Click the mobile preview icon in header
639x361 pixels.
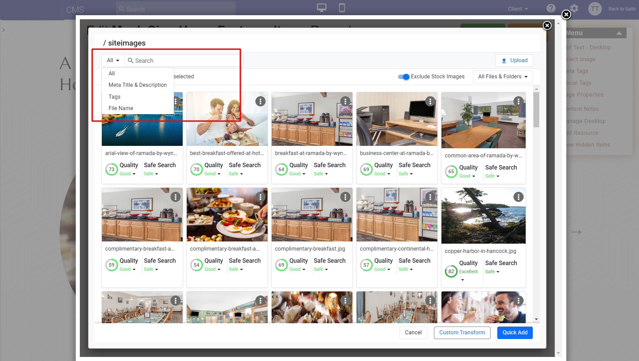[342, 8]
